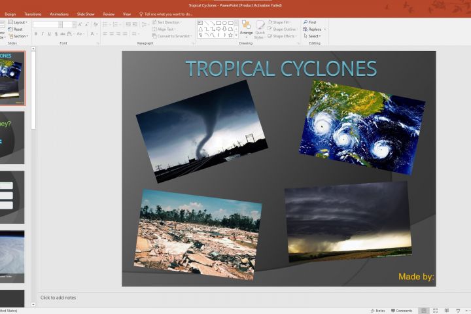Screen dimensions: 471x314
Task: Select the star shape in shapes gallery
Action: tap(231, 35)
